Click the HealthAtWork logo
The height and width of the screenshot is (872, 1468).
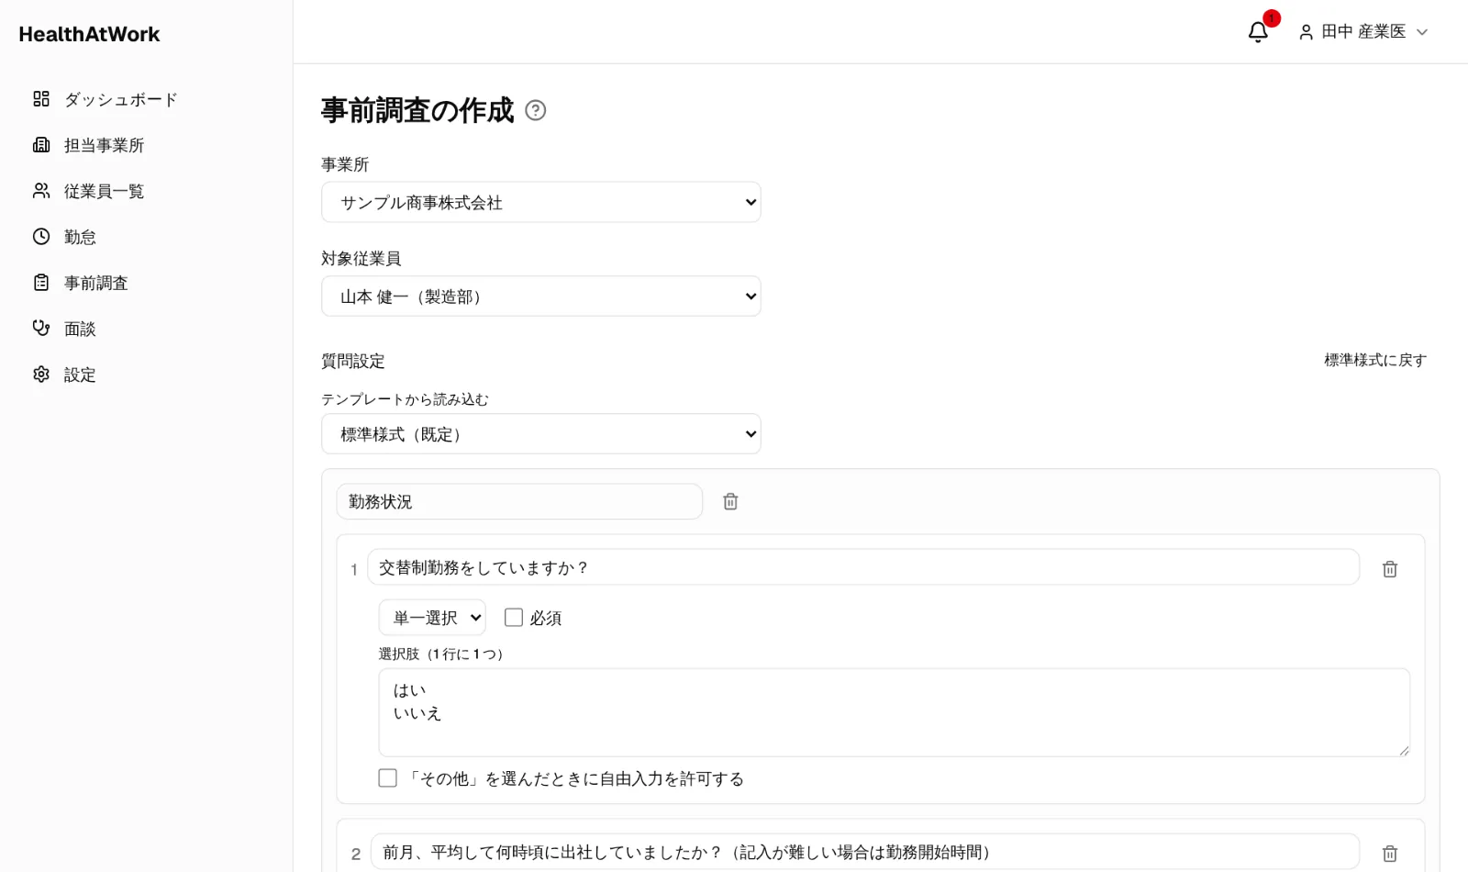pyautogui.click(x=89, y=34)
